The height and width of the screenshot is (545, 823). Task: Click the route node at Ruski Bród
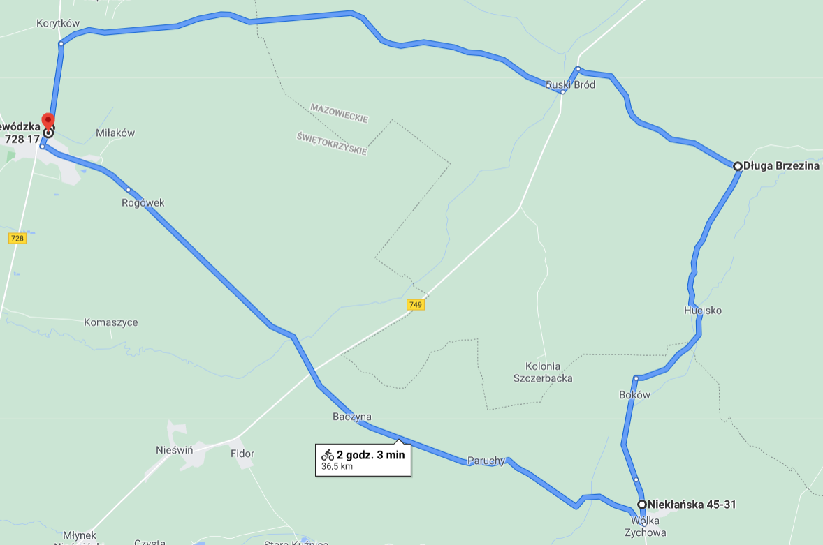[562, 91]
